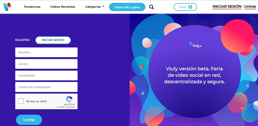Switch to the REGISTRO tab

pyautogui.click(x=22, y=40)
